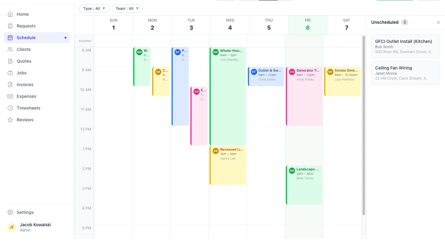Open Settings from the sidebar
This screenshot has width=445, height=250.
click(25, 212)
